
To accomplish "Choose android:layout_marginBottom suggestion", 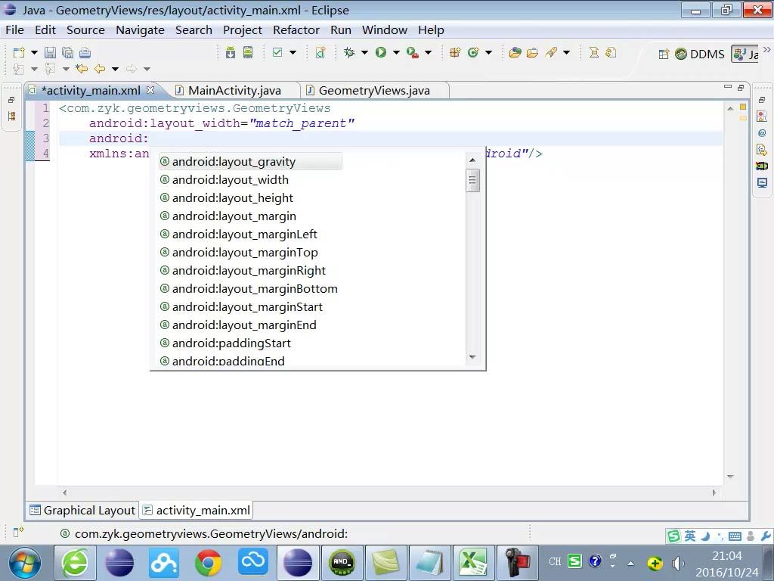I will coord(250,288).
